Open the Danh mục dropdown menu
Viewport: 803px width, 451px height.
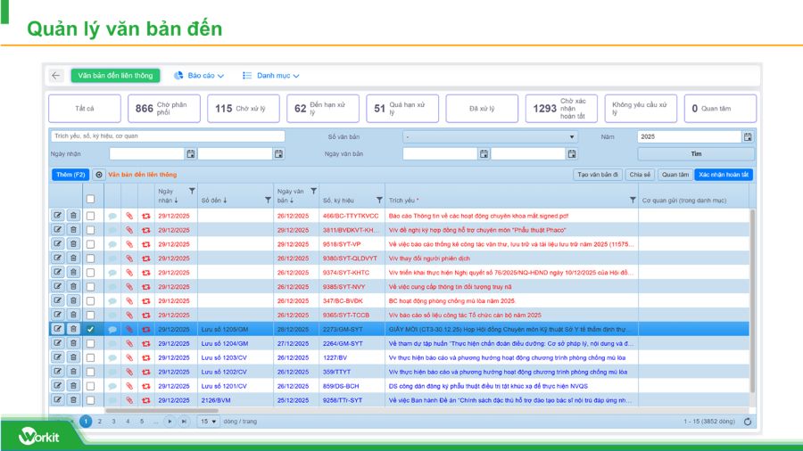270,76
